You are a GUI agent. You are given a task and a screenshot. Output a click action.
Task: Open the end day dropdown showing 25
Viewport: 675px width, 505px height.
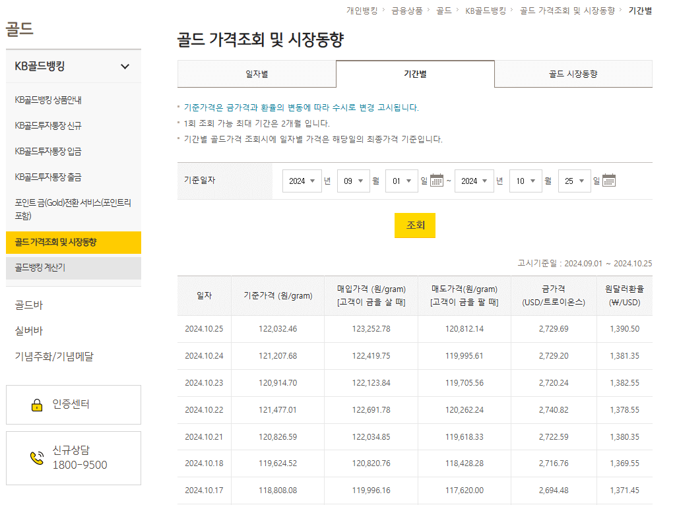coord(573,181)
